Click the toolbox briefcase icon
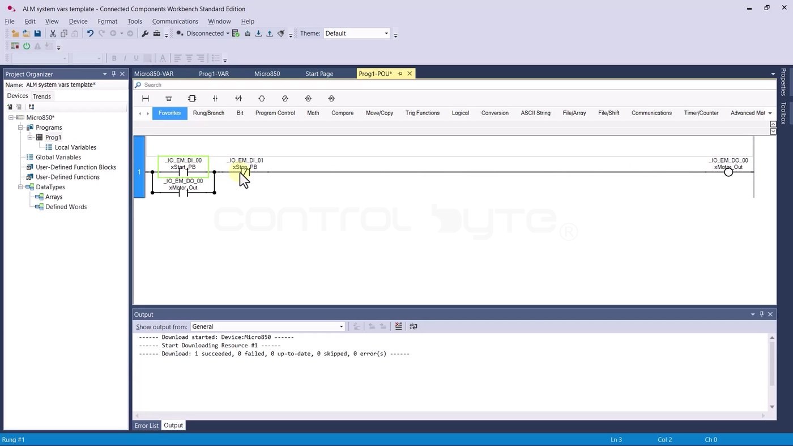 [157, 33]
